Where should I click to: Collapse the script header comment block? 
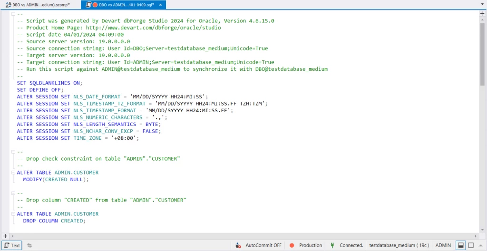[x=13, y=14]
